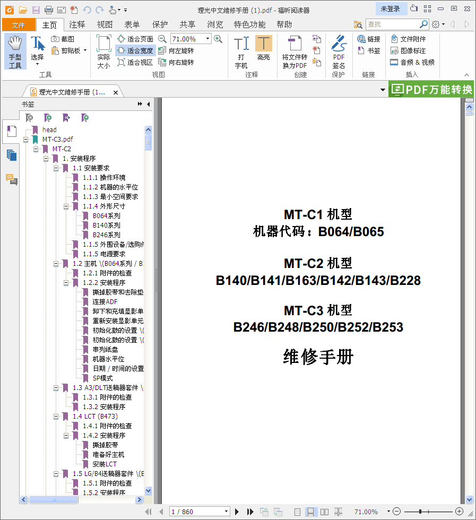Switch to the 视图 (View) ribbon tab
Viewport: 476px width, 520px height.
click(x=105, y=24)
